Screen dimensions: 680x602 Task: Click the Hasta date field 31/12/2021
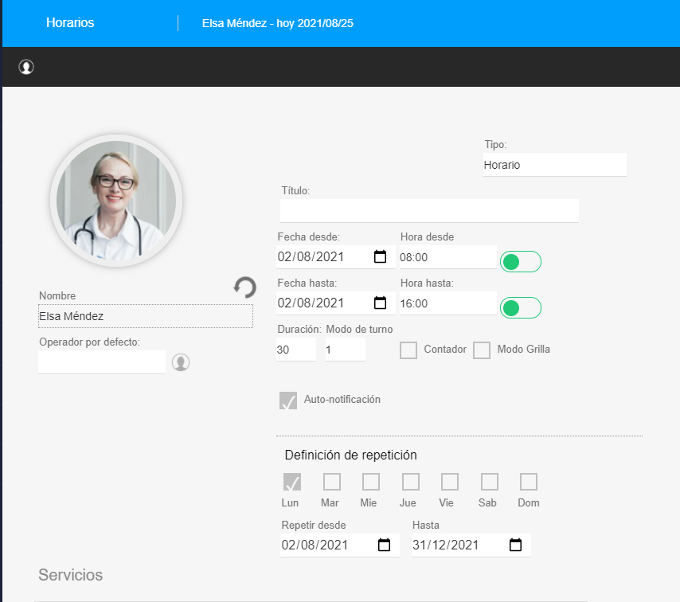(471, 545)
